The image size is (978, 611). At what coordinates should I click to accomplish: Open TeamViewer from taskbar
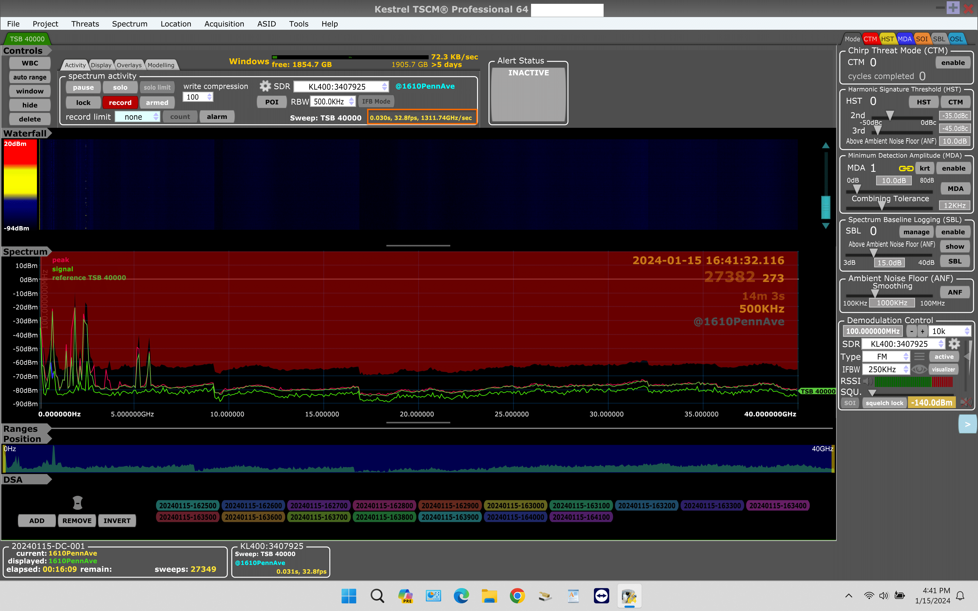pyautogui.click(x=601, y=596)
